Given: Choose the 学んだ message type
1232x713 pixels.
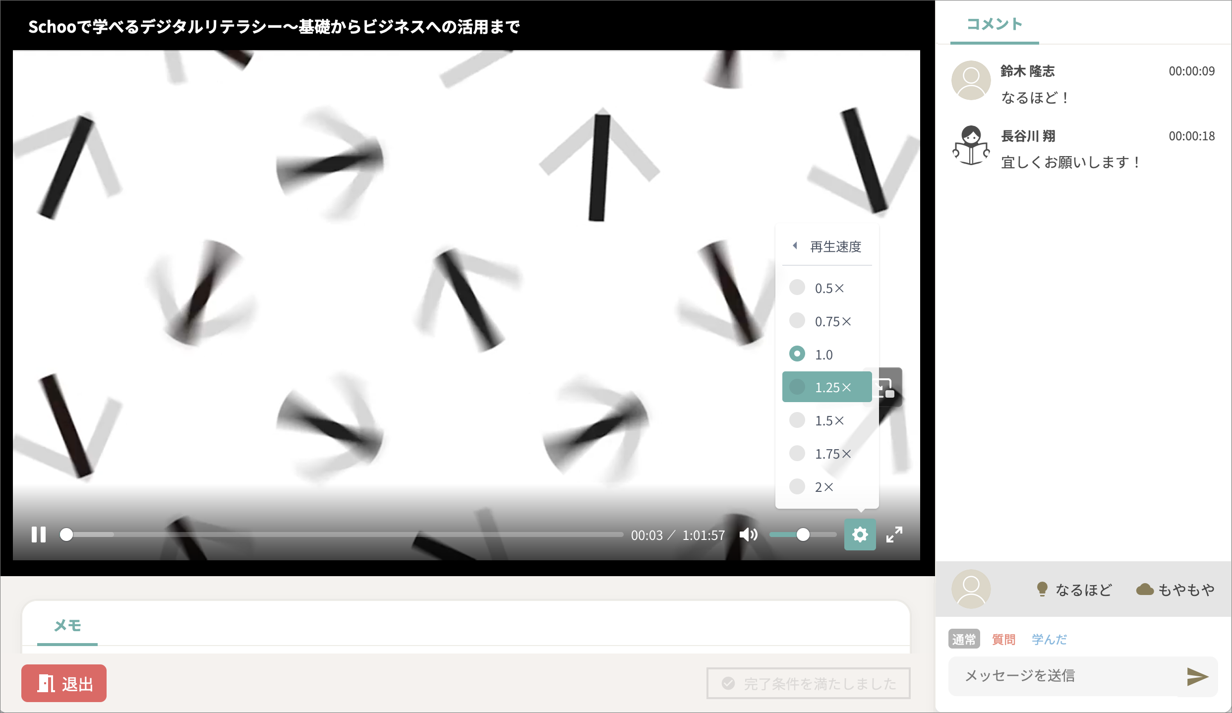Looking at the screenshot, I should [x=1050, y=639].
